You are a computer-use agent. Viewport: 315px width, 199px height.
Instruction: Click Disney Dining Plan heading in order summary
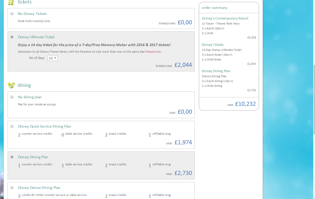coord(216,71)
